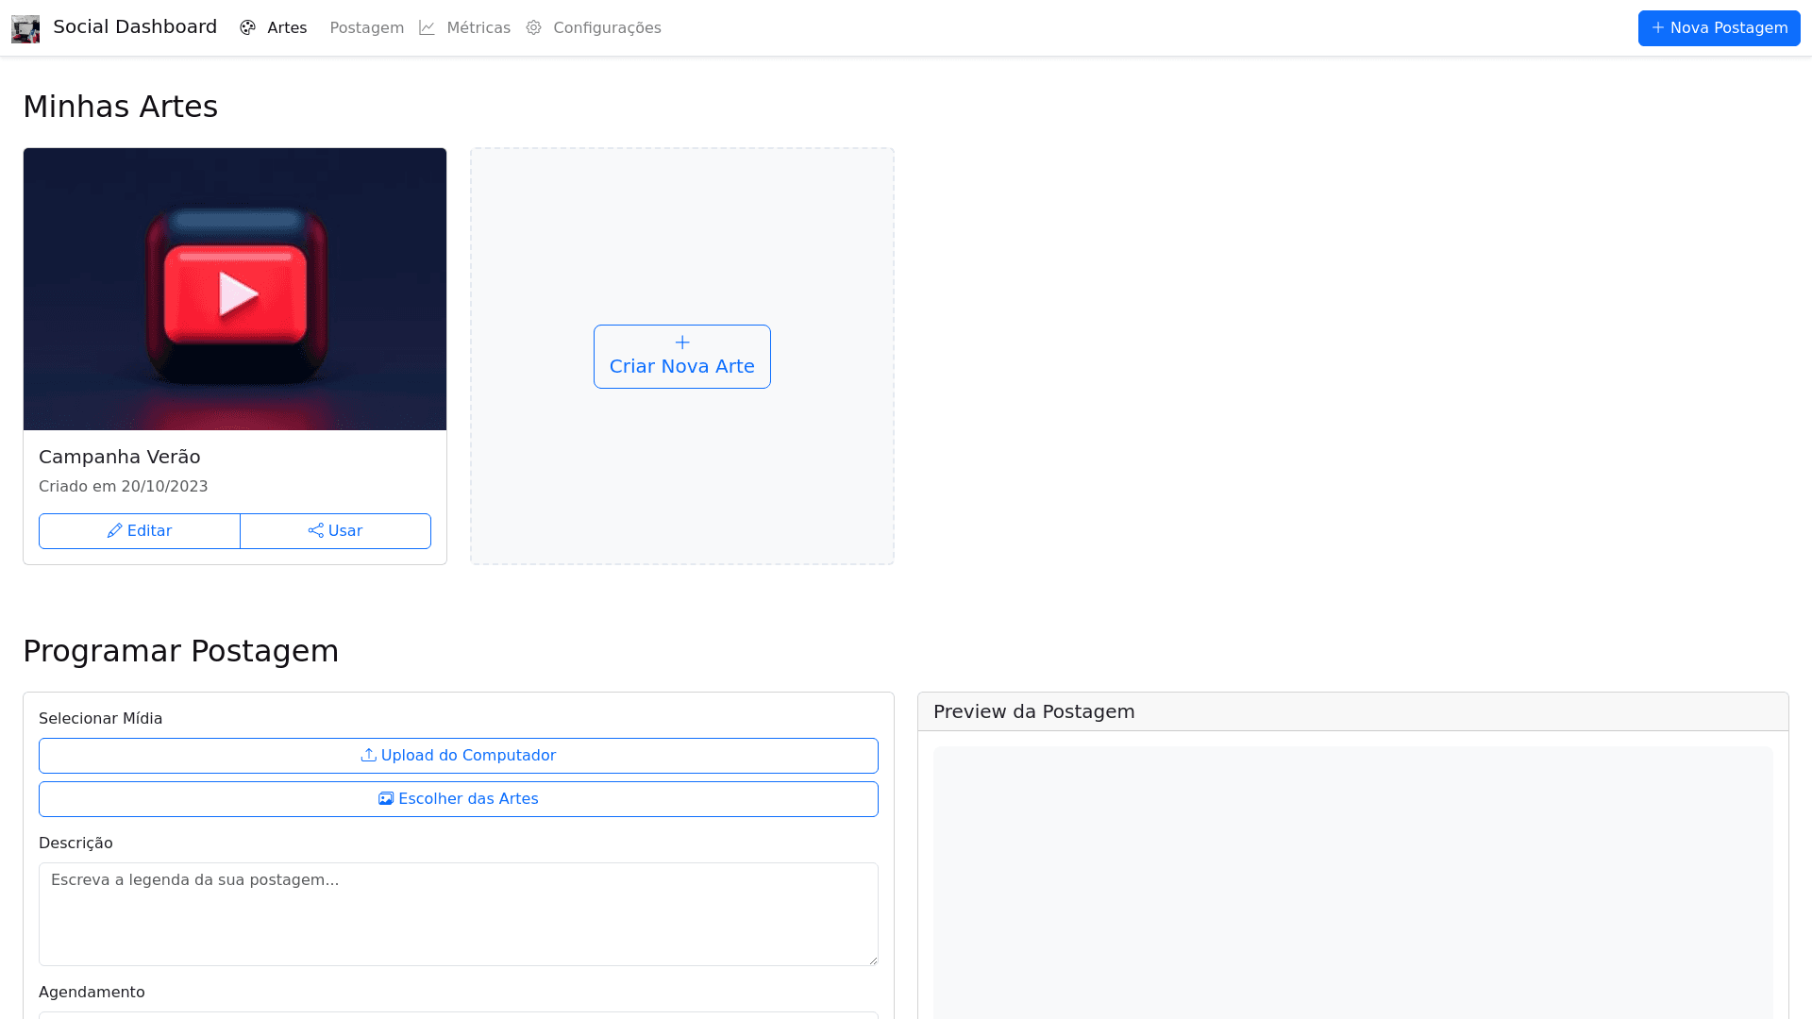Go to the Métricas nav item
The width and height of the screenshot is (1812, 1019).
tap(478, 28)
